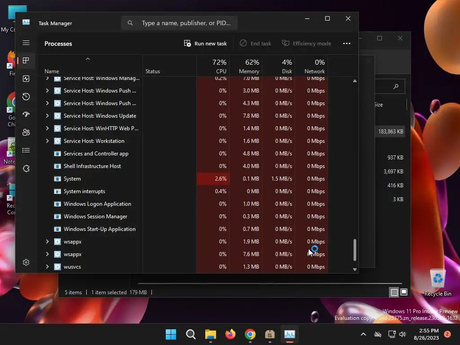This screenshot has height=345, width=460.
Task: Expand Service Host: WinHTTP Web P... row
Action: pos(47,128)
